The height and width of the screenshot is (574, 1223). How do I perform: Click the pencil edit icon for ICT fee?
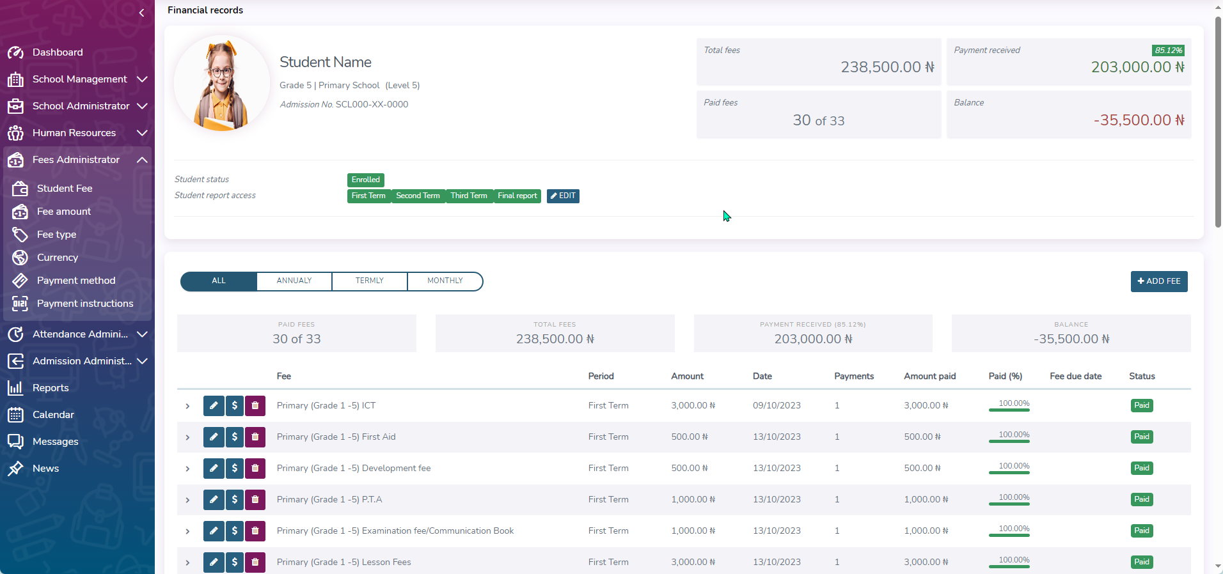(214, 405)
